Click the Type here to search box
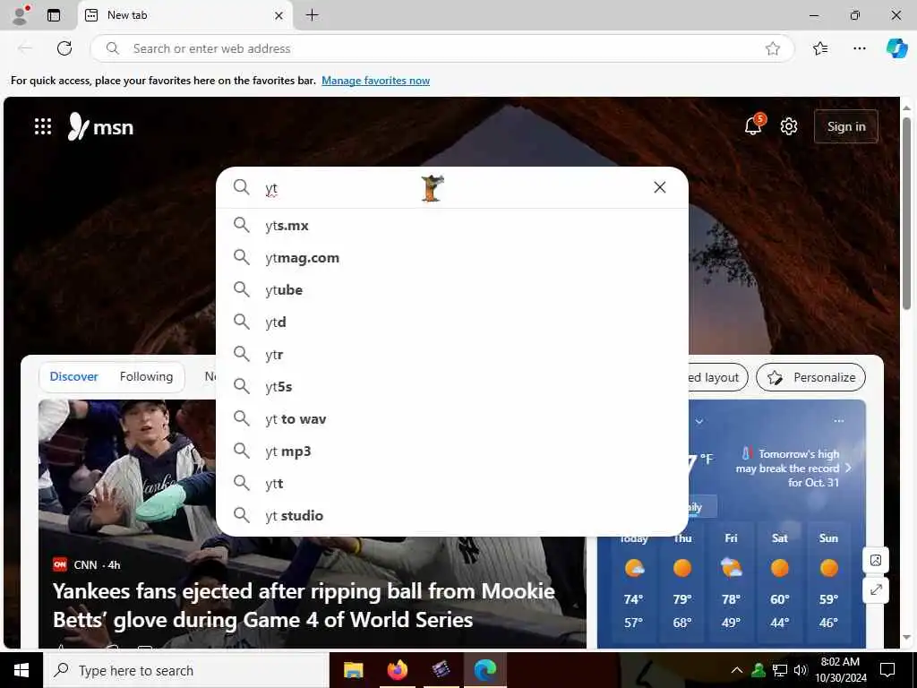This screenshot has width=917, height=688. [x=186, y=670]
